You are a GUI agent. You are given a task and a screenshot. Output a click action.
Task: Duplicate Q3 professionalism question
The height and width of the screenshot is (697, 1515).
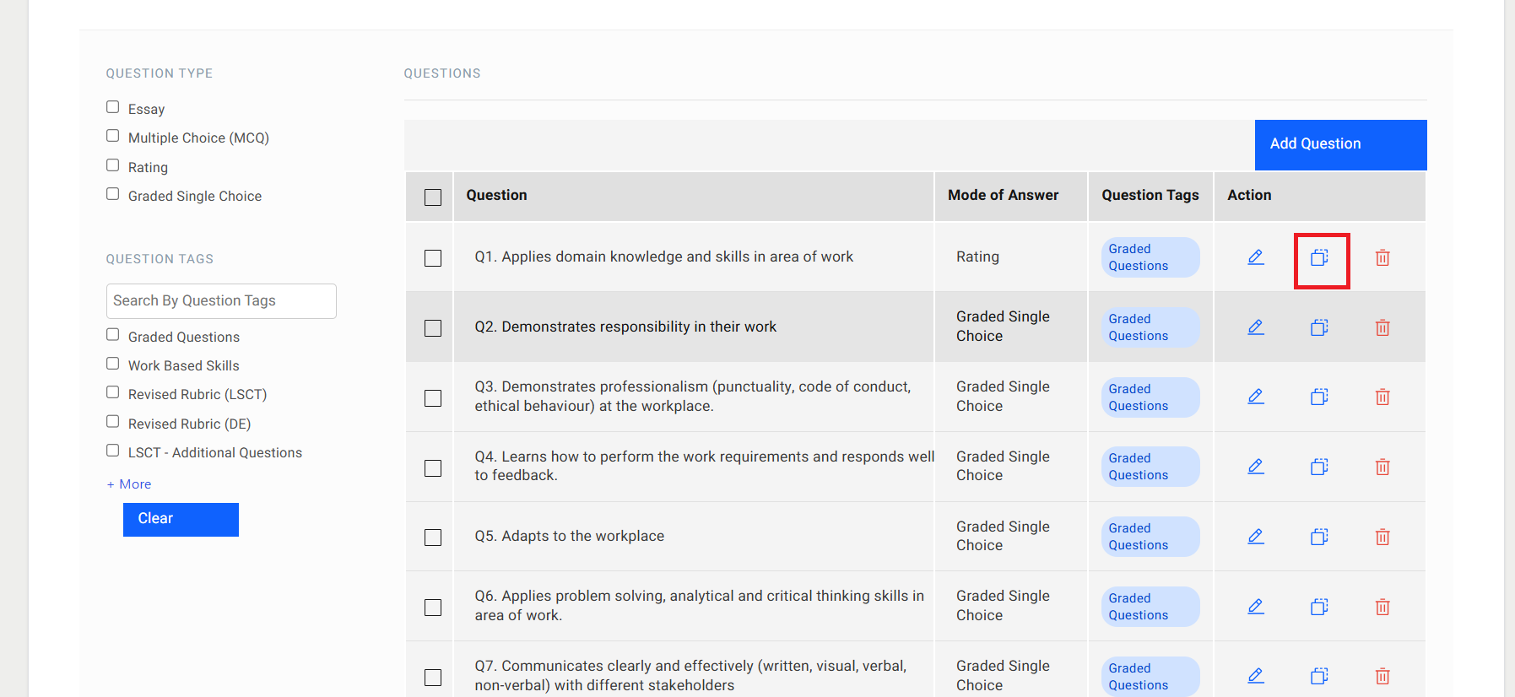(1319, 397)
